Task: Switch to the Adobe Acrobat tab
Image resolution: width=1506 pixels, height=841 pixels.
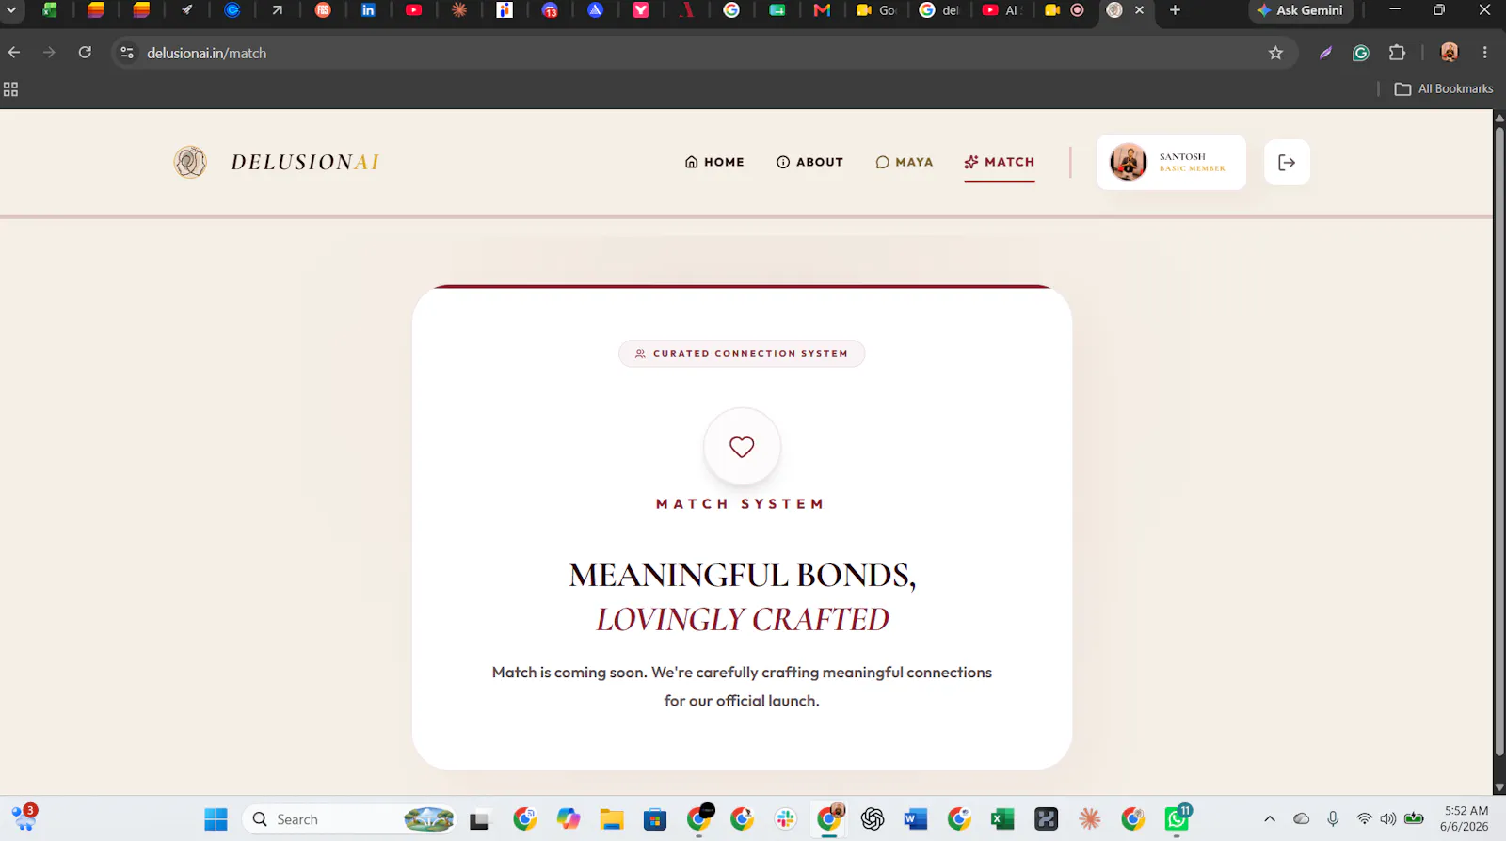Action: (x=686, y=10)
